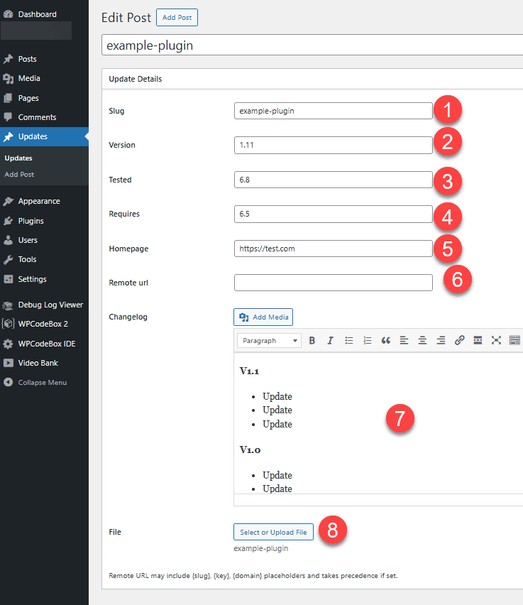523x605 pixels.
Task: Toggle fullscreen editor mode
Action: pos(496,340)
